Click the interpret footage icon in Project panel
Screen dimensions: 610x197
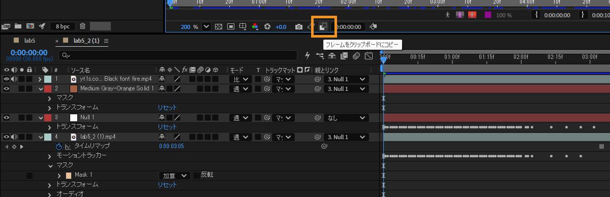click(x=6, y=26)
